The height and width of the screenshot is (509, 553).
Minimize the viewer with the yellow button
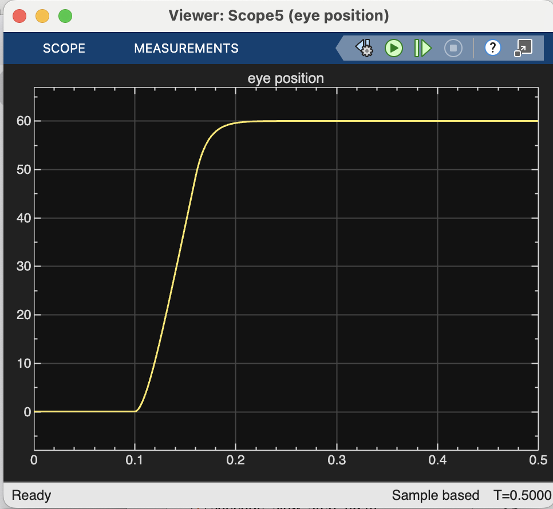click(42, 16)
